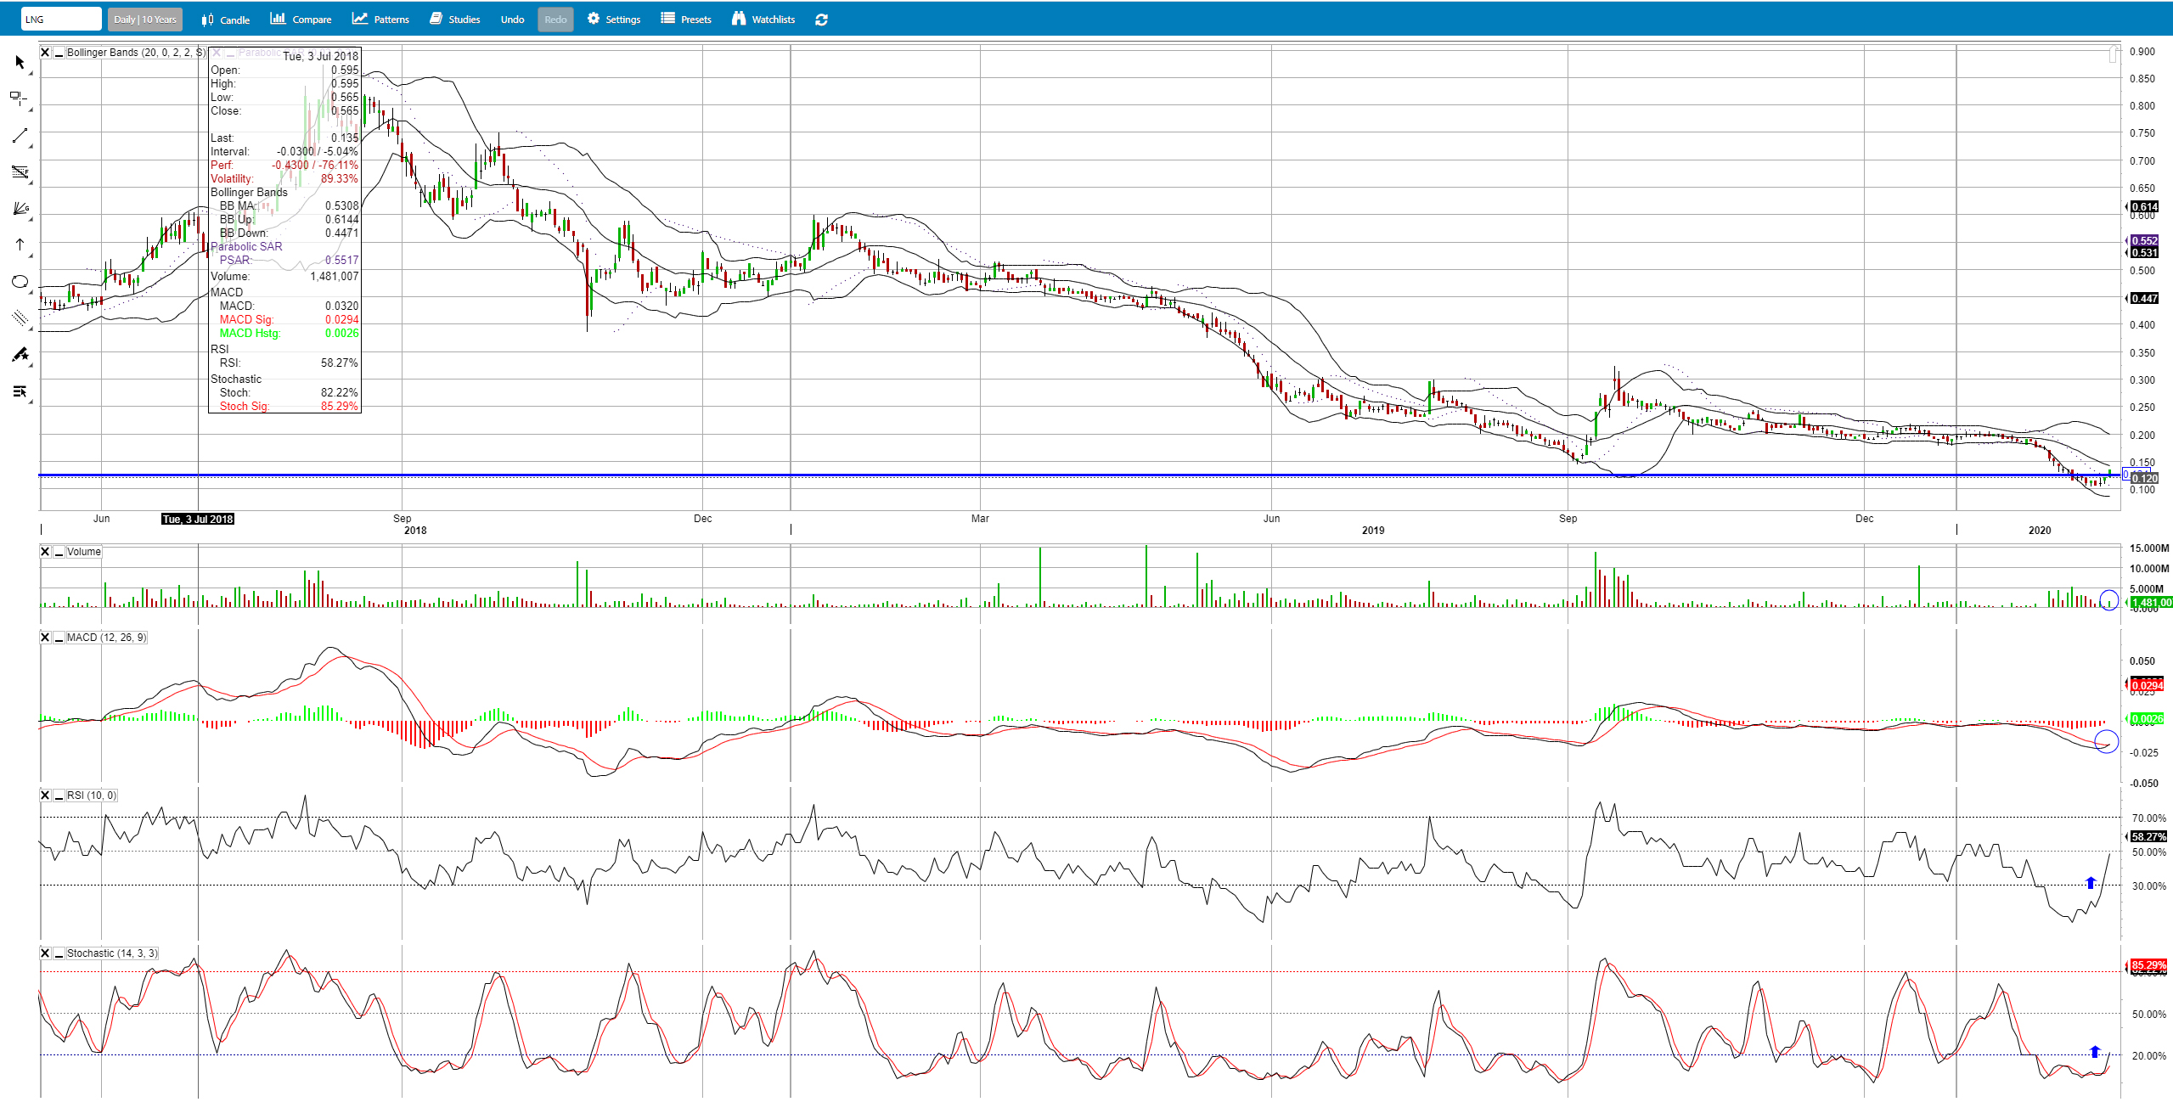Screen dimensions: 2173x1102
Task: Click the Volatility value 89.33% in tooltip
Action: pos(339,179)
